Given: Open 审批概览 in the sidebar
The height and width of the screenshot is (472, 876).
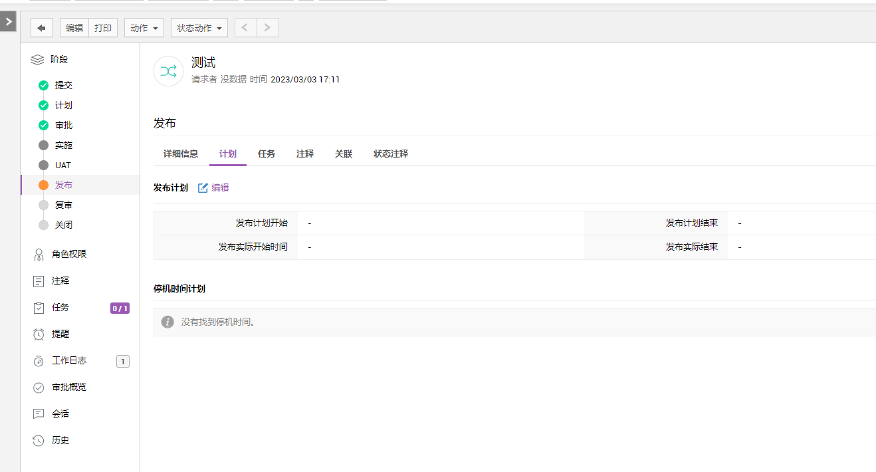Looking at the screenshot, I should click(69, 387).
